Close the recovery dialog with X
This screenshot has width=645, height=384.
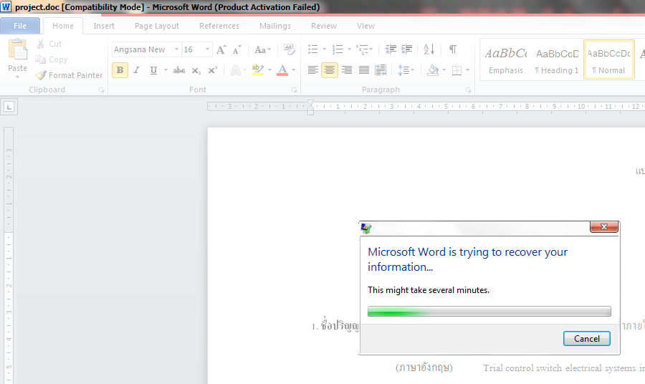click(x=604, y=227)
